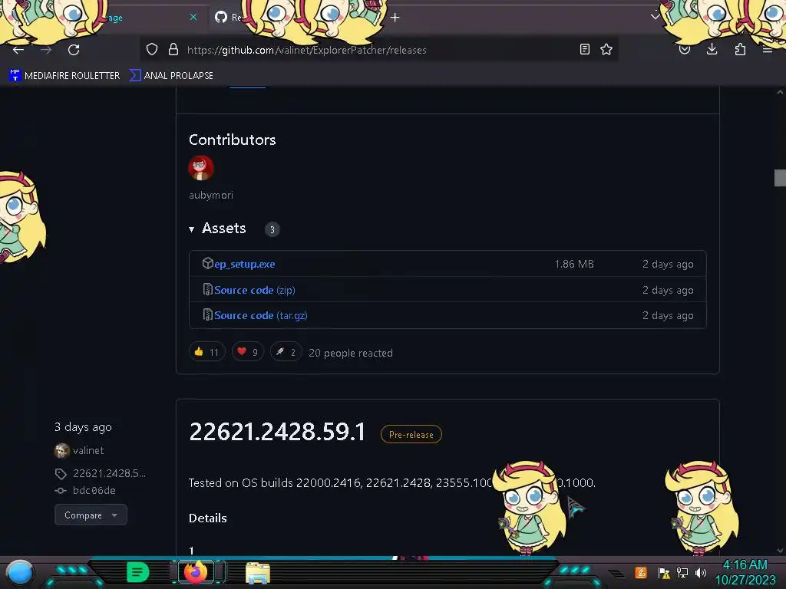
Task: Click zip file icon beside Source code (zip)
Action: click(207, 289)
